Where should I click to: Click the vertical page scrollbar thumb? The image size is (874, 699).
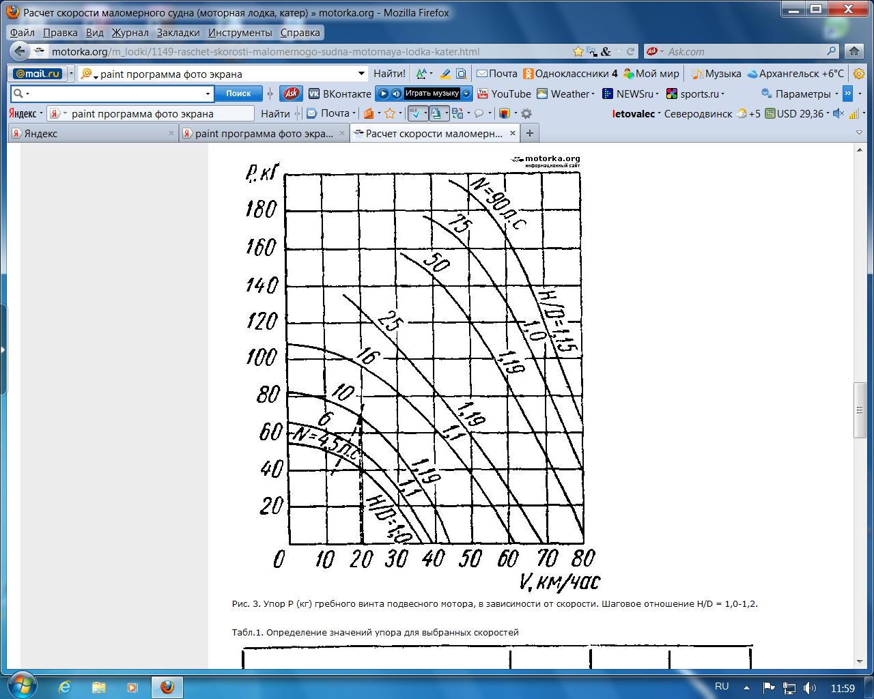click(x=860, y=410)
